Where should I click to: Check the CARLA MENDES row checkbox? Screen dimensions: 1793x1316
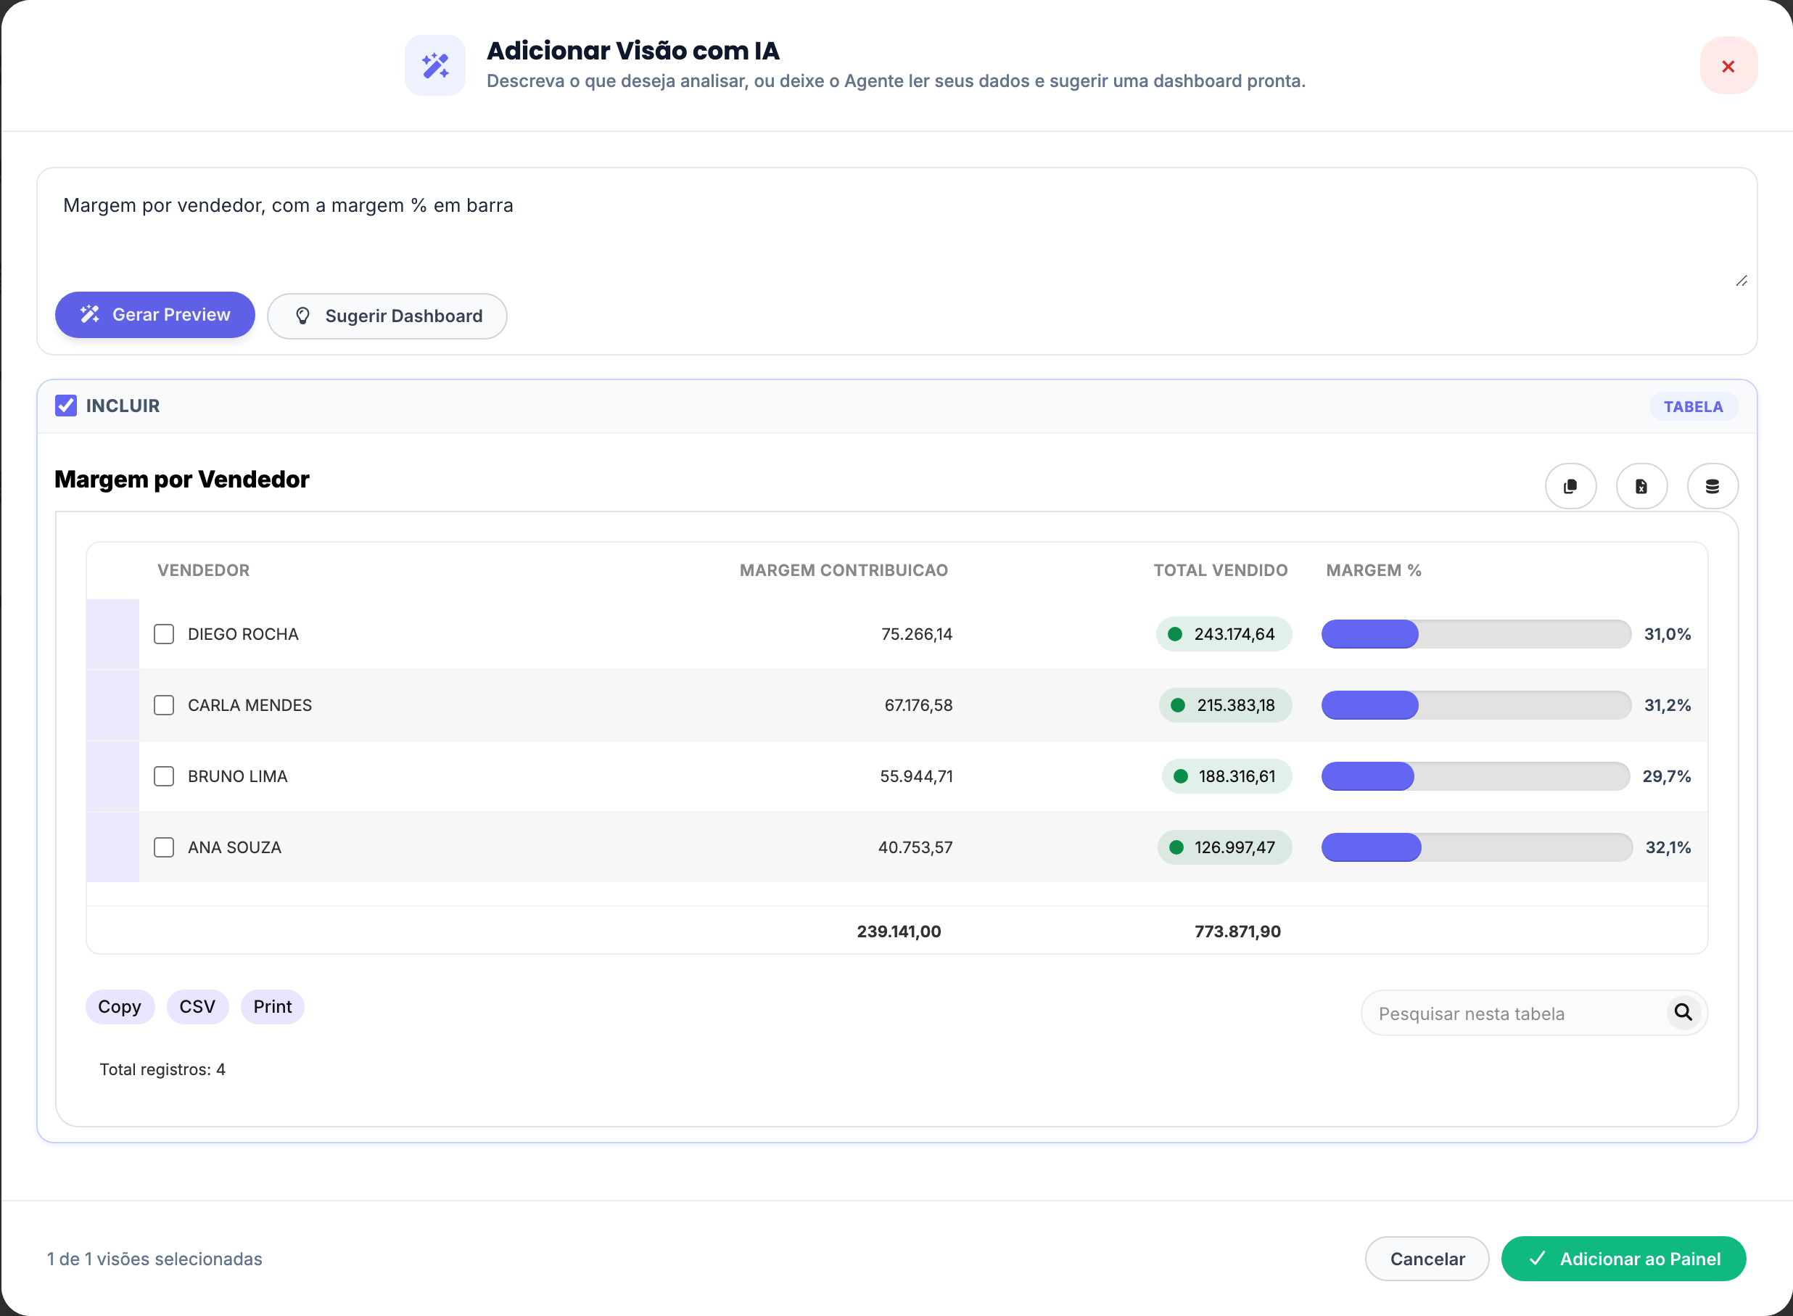click(164, 705)
